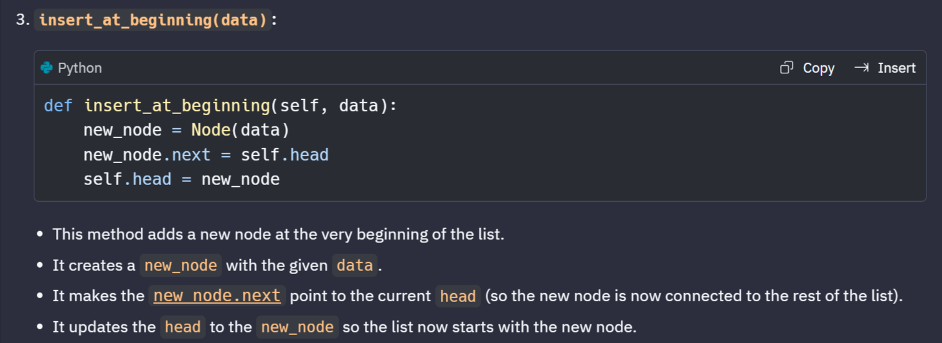The width and height of the screenshot is (942, 343).
Task: Click the insert_at_beginning(data) heading code
Action: pyautogui.click(x=153, y=20)
